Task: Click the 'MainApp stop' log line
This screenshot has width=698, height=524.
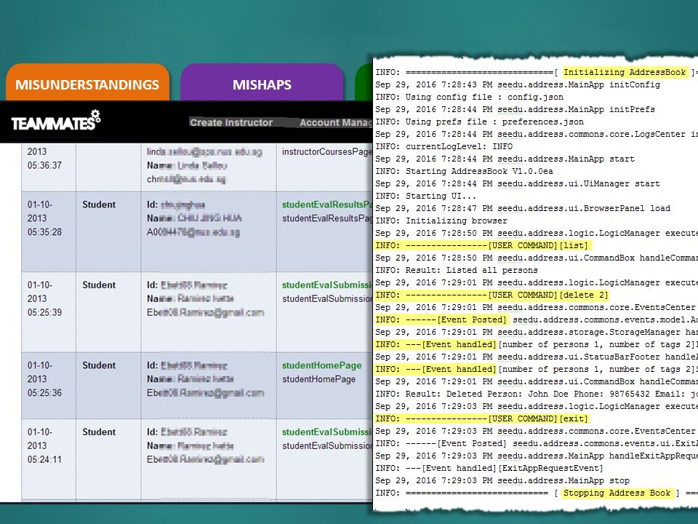Action: pos(502,481)
